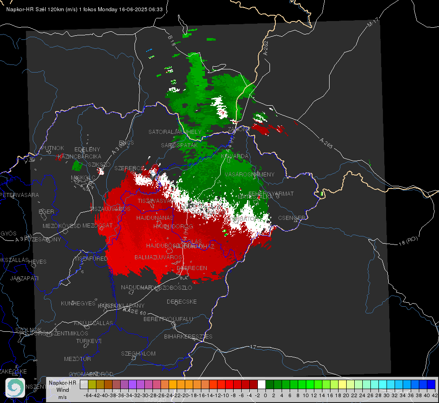
Task: Select the olive swatch above the -64 label
Action: [92, 384]
